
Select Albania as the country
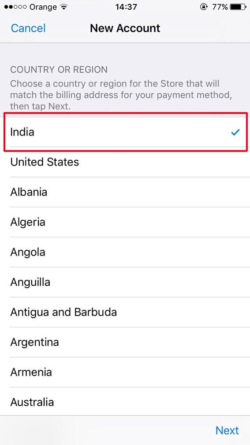click(125, 192)
